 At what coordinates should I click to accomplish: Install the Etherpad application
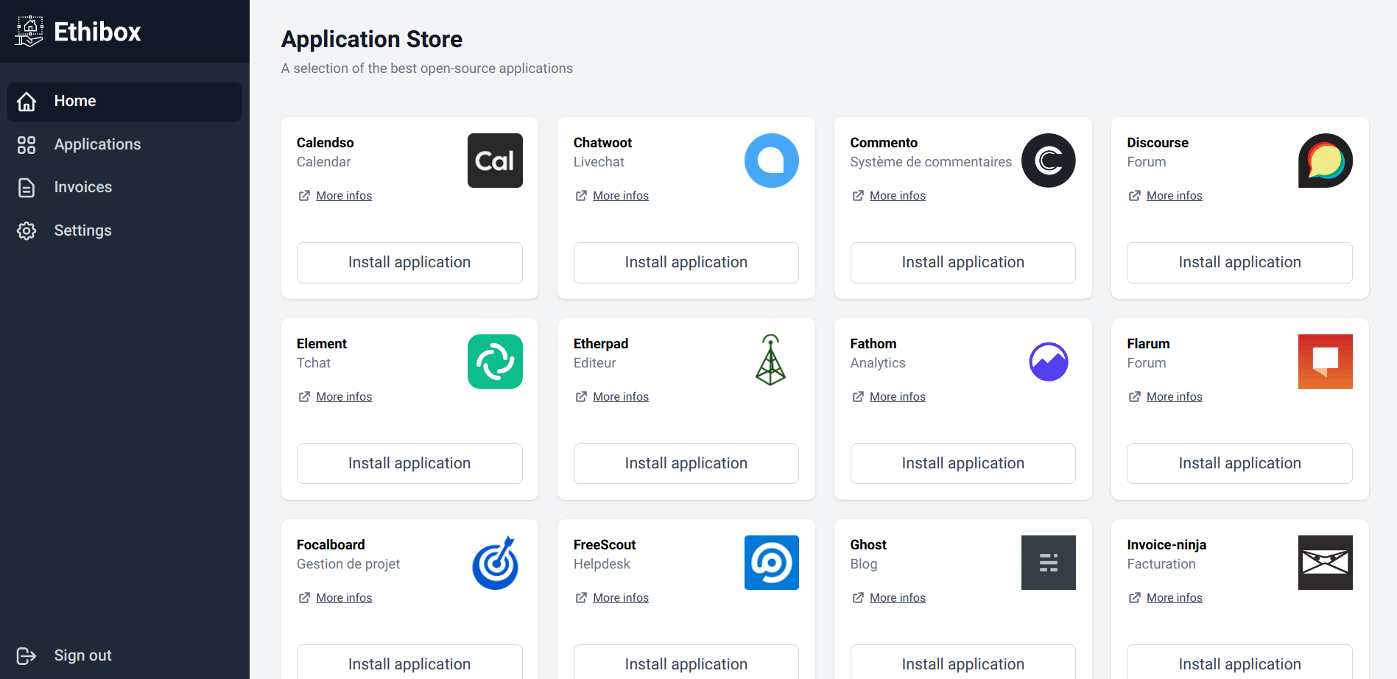(686, 464)
